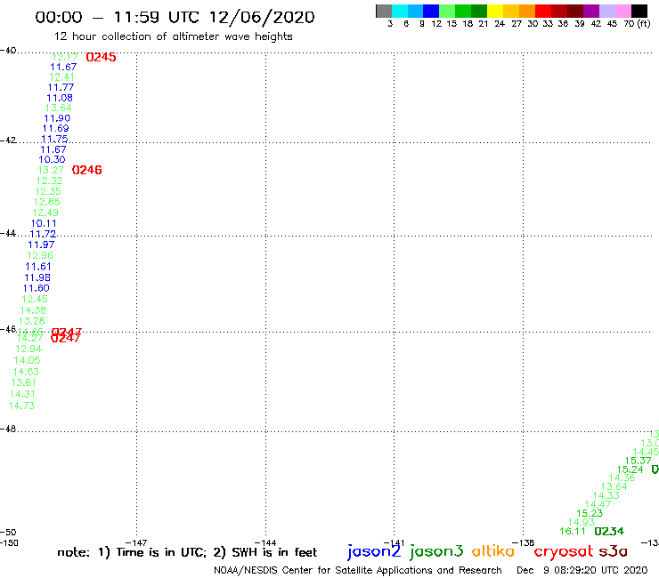This screenshot has width=659, height=578.
Task: Click the -144 longitude axis label
Action: 265,542
